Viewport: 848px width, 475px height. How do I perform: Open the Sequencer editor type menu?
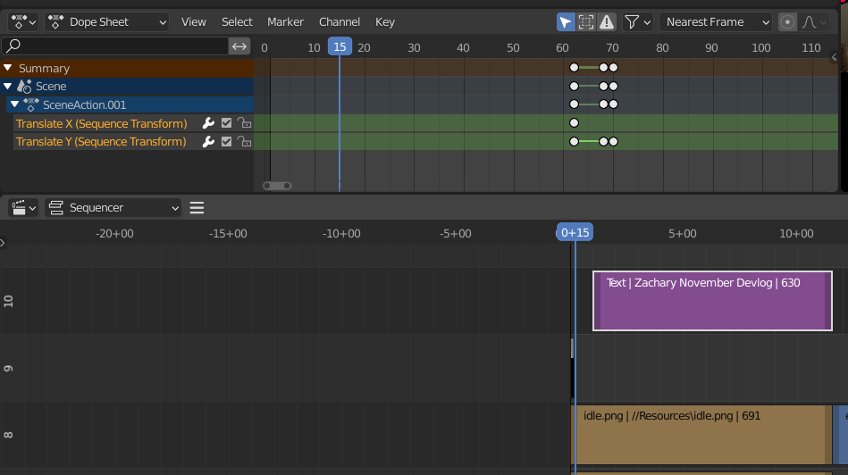coord(22,207)
